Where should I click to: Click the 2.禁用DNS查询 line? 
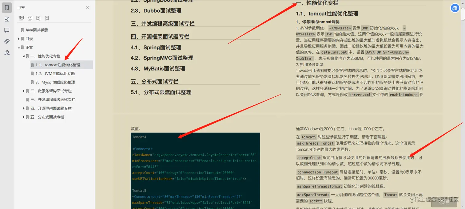pos(309,64)
